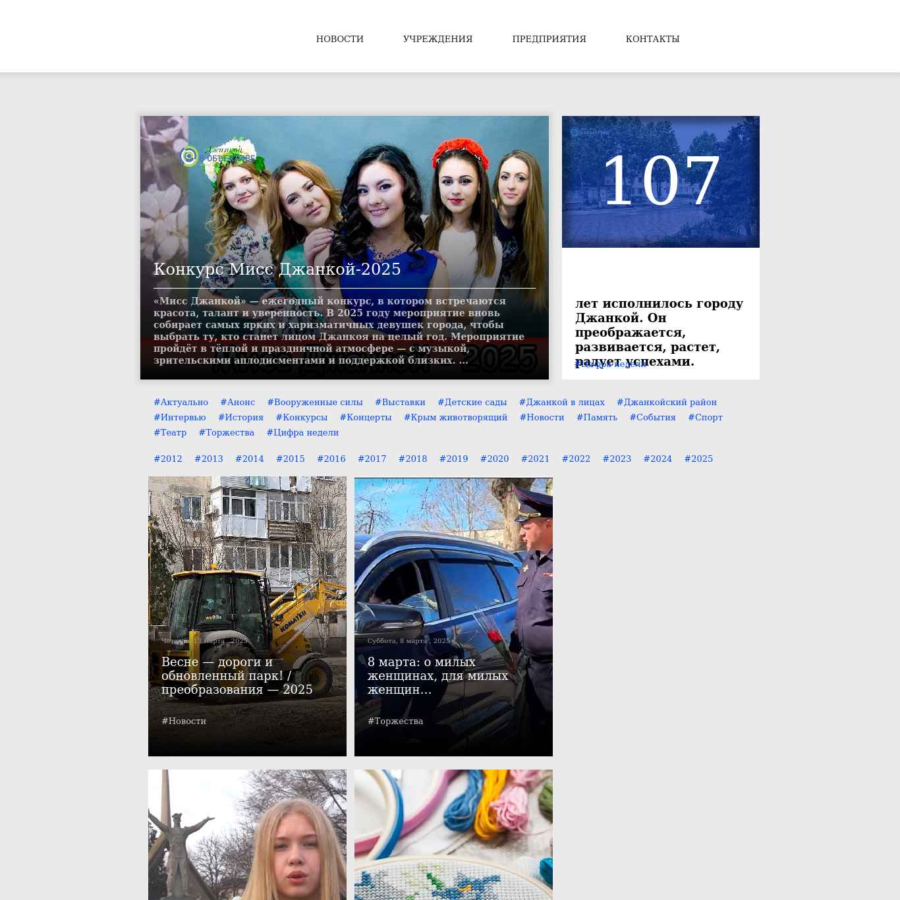Filter by #Спорт tag
900x900 pixels.
706,417
